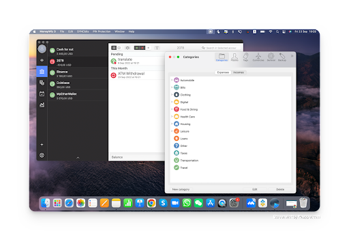
Task: Select the Loans category
Action: [230, 139]
